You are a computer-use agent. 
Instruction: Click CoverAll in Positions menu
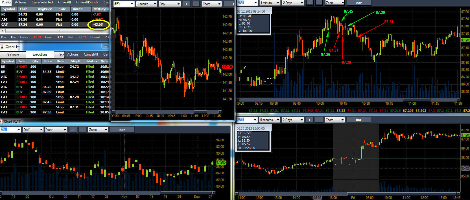coord(64,2)
